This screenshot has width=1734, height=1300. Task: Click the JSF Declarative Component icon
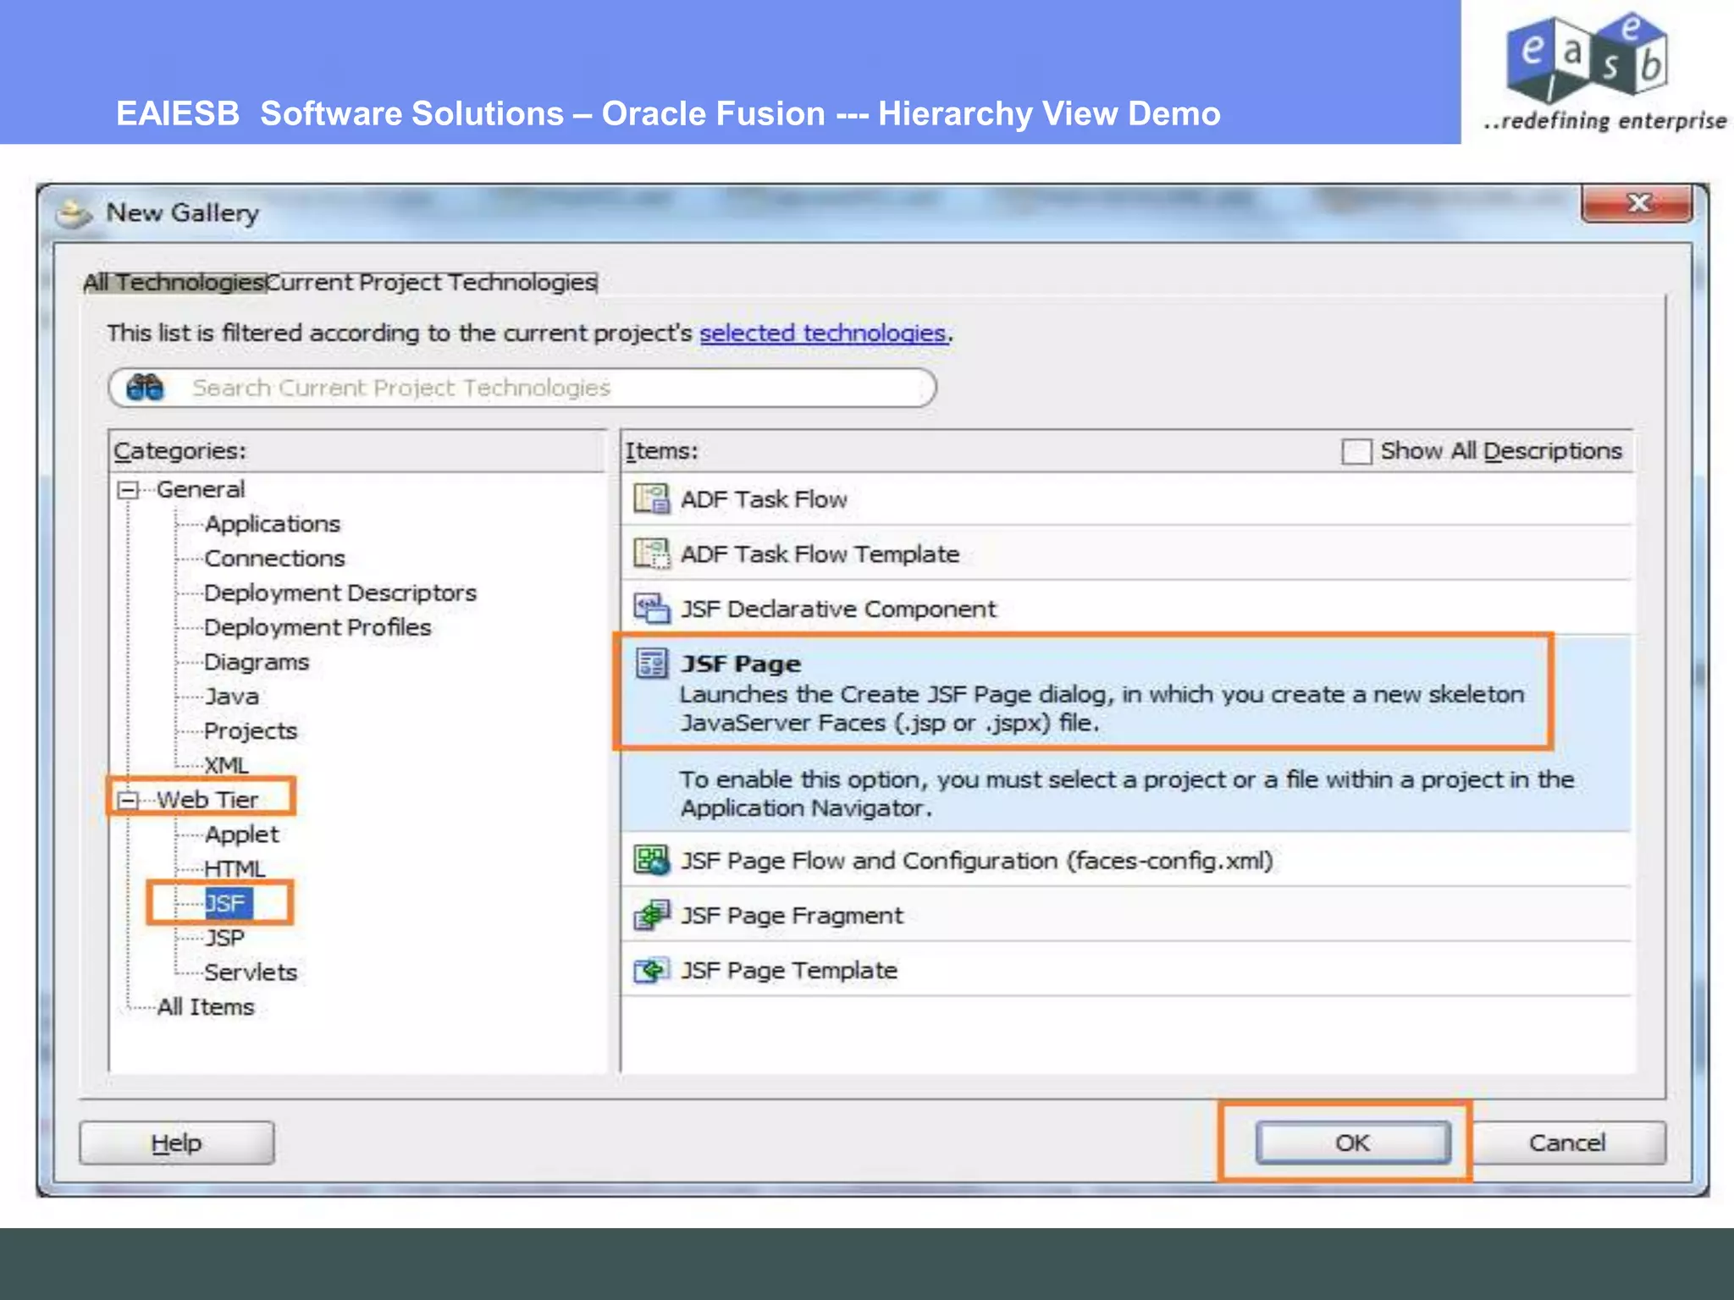click(x=652, y=609)
